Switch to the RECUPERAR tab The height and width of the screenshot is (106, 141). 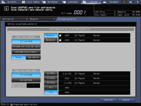pyautogui.click(x=50, y=2)
